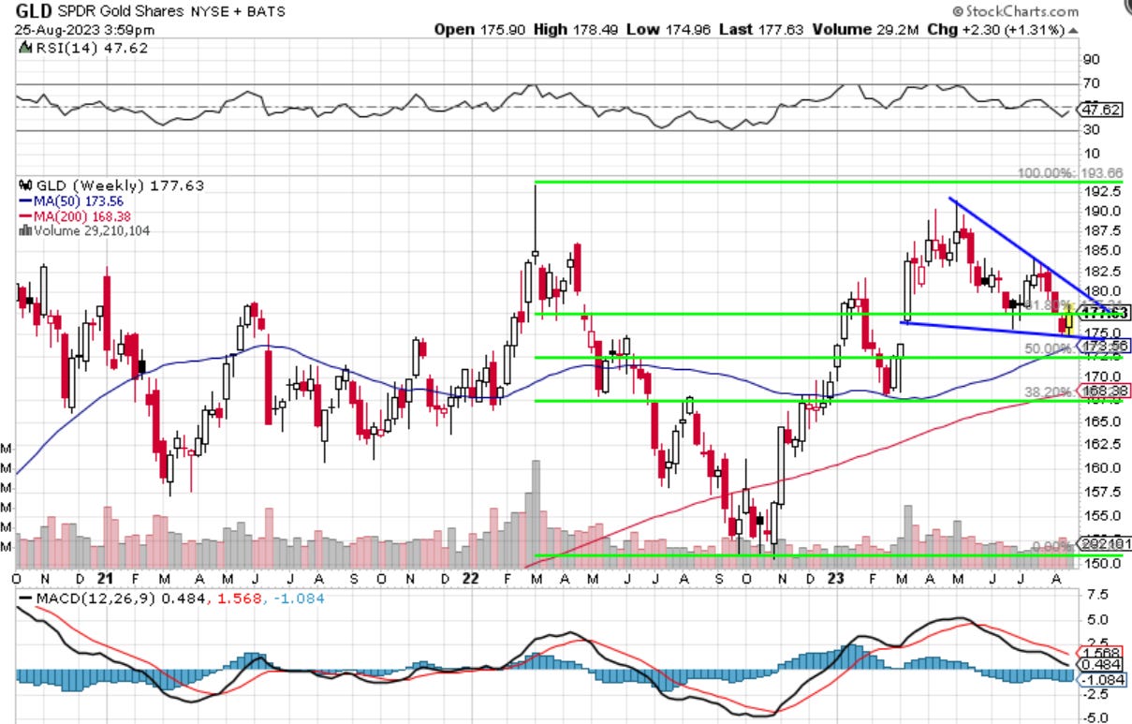Click the Low 174.96 value

pos(669,30)
